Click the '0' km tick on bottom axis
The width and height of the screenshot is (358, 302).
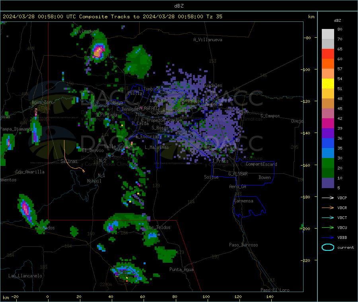point(47,296)
